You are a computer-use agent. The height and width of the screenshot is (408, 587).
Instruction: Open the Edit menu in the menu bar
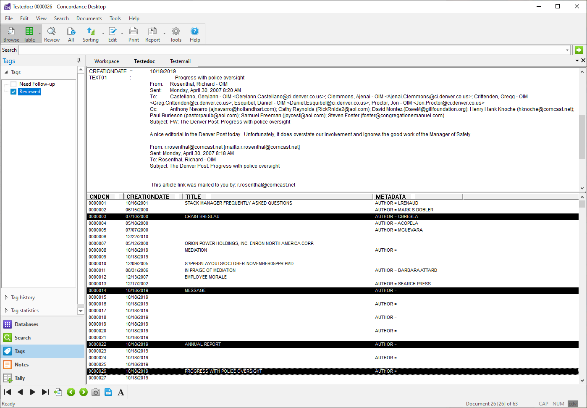(24, 18)
